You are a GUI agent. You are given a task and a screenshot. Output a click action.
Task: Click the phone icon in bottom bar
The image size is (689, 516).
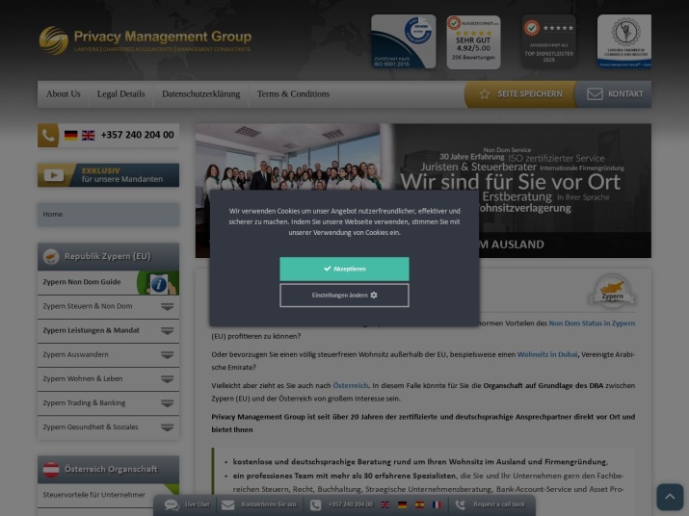[315, 505]
